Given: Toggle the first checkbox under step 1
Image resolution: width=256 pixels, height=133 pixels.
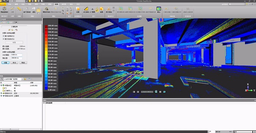Looking at the screenshot, I should pos(3,36).
